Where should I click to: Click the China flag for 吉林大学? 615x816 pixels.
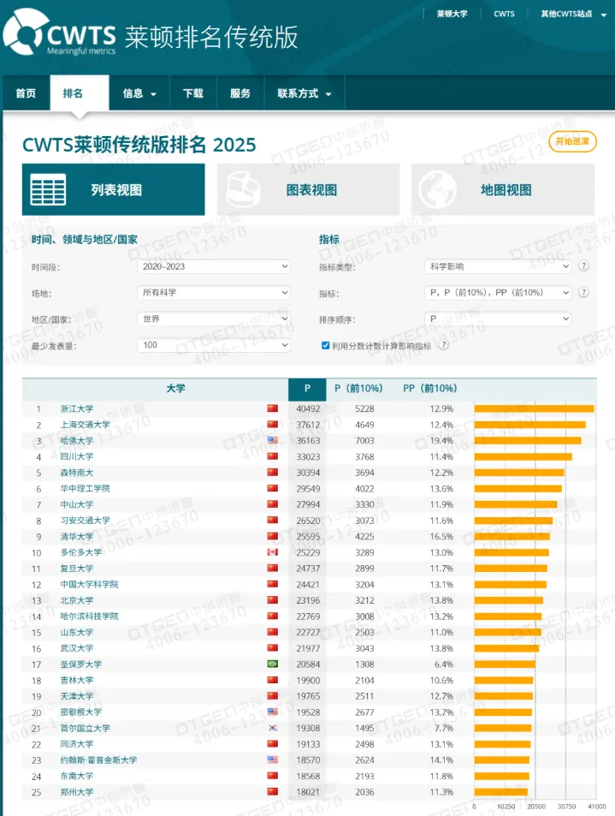[x=272, y=680]
